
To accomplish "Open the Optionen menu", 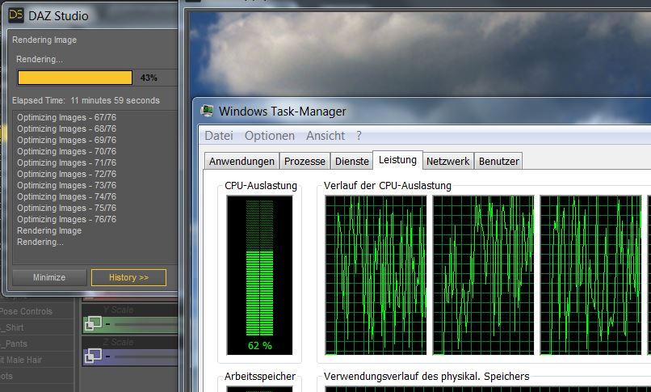I will (x=270, y=136).
